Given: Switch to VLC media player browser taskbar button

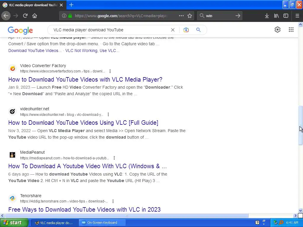Looking at the screenshot, I should [x=54, y=223].
